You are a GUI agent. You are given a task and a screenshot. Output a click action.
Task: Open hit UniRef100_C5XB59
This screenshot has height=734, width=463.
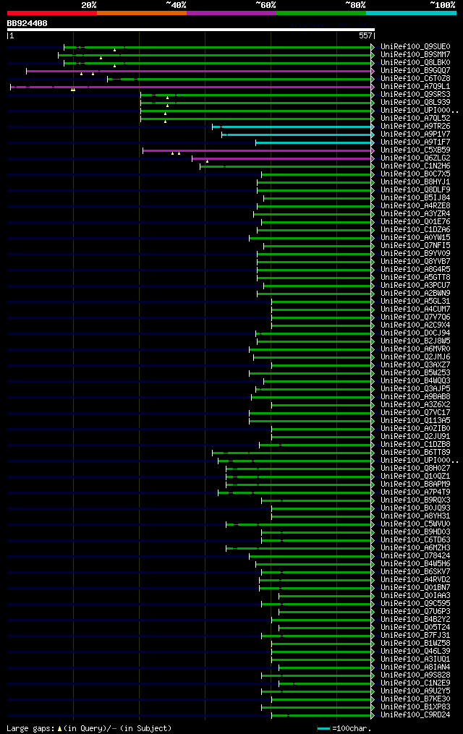415,150
